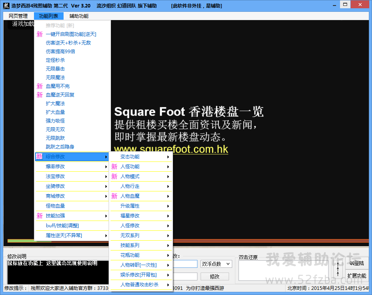
Task: Select 怪物血量 menu item
Action: coord(71,206)
